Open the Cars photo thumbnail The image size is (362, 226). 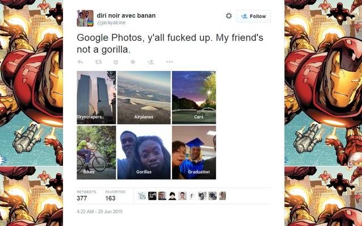click(194, 98)
